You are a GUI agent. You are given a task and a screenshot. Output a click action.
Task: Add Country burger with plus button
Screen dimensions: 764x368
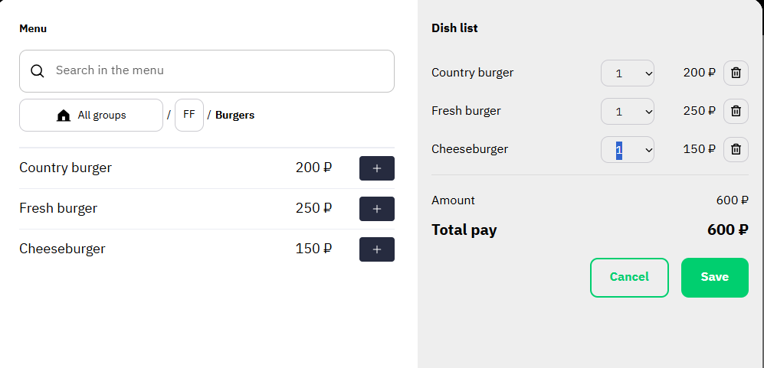click(377, 168)
